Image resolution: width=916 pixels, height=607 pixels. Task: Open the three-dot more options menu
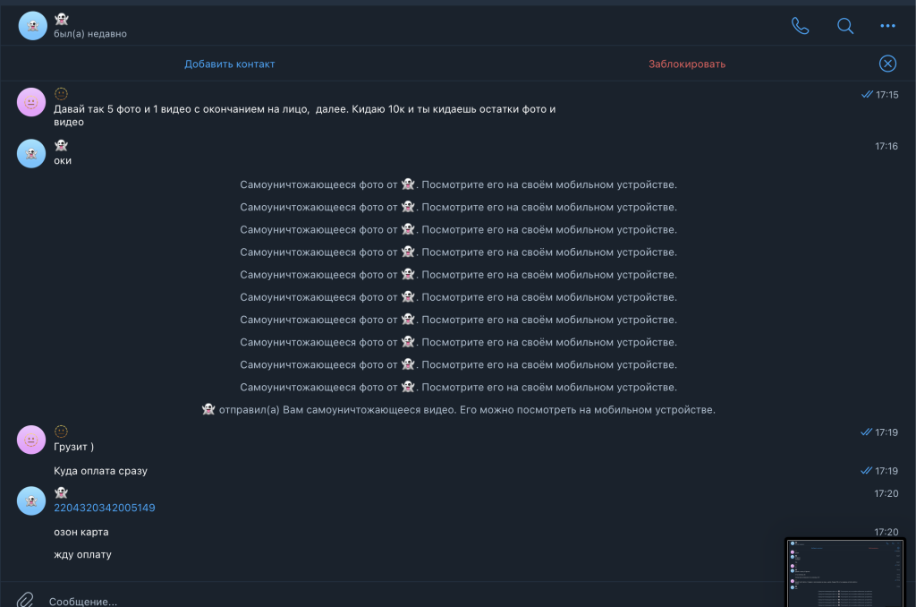click(887, 26)
